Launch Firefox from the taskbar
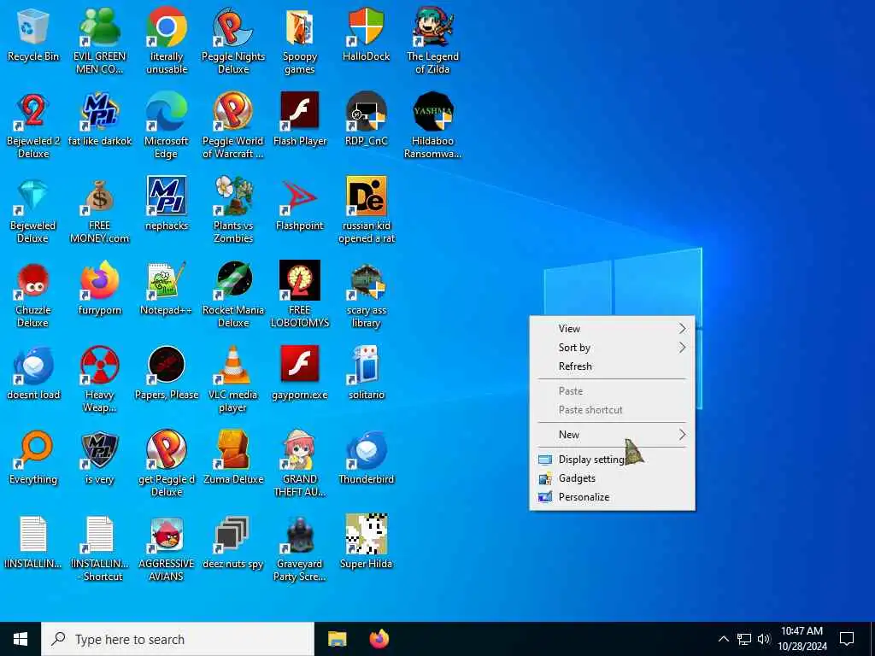This screenshot has width=875, height=656. point(379,639)
